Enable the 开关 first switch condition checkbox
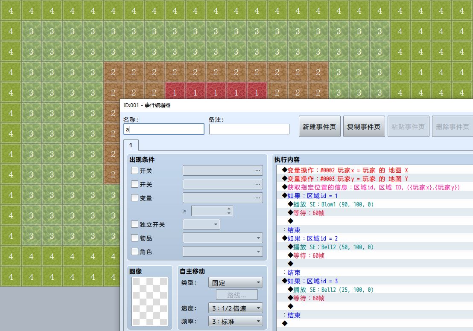 (135, 171)
